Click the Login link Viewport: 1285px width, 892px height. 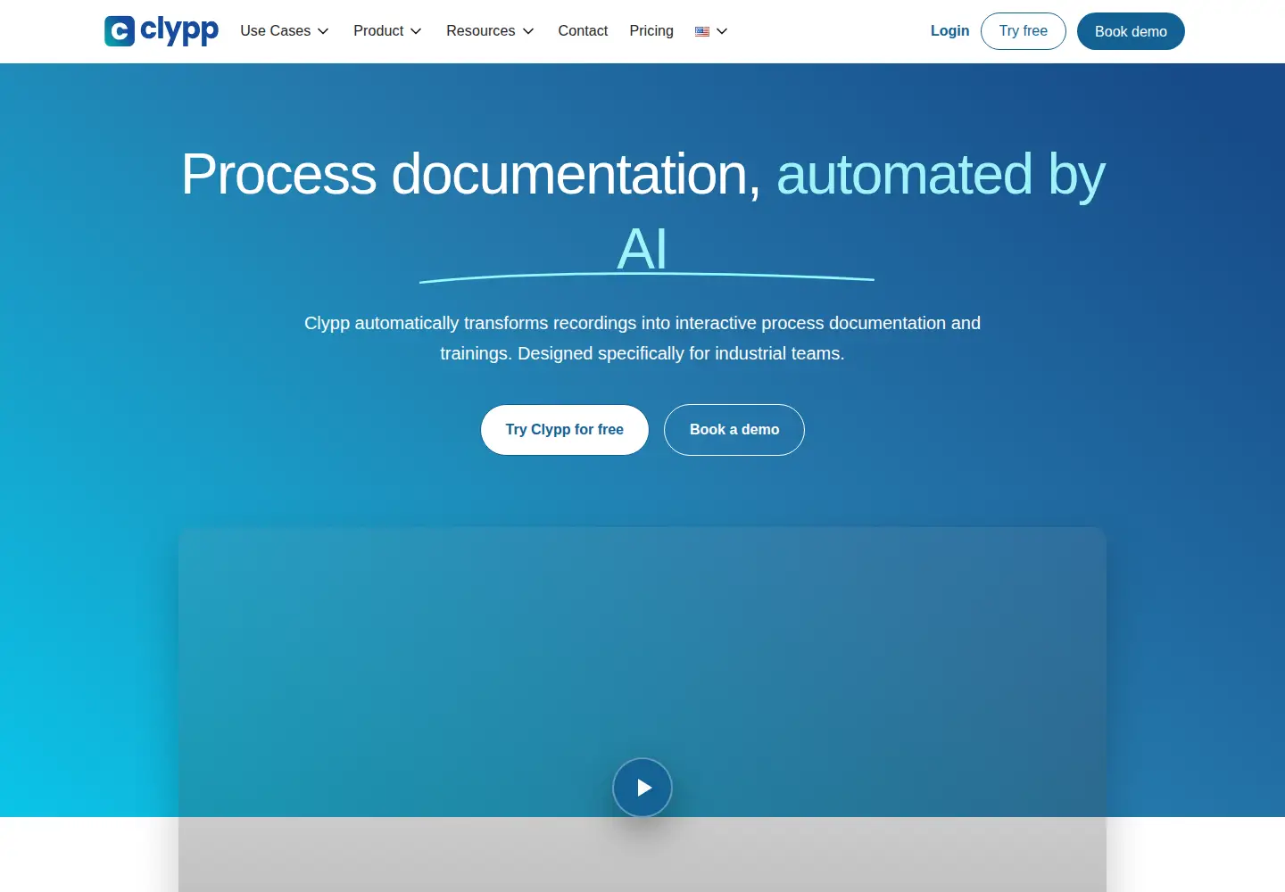click(949, 31)
